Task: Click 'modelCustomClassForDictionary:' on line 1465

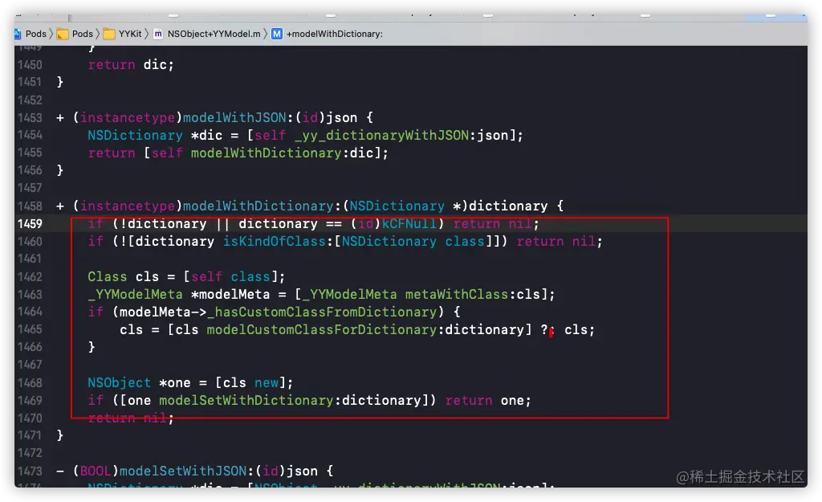Action: click(x=326, y=330)
